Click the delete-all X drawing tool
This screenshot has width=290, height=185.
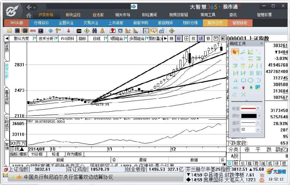click(x=243, y=95)
